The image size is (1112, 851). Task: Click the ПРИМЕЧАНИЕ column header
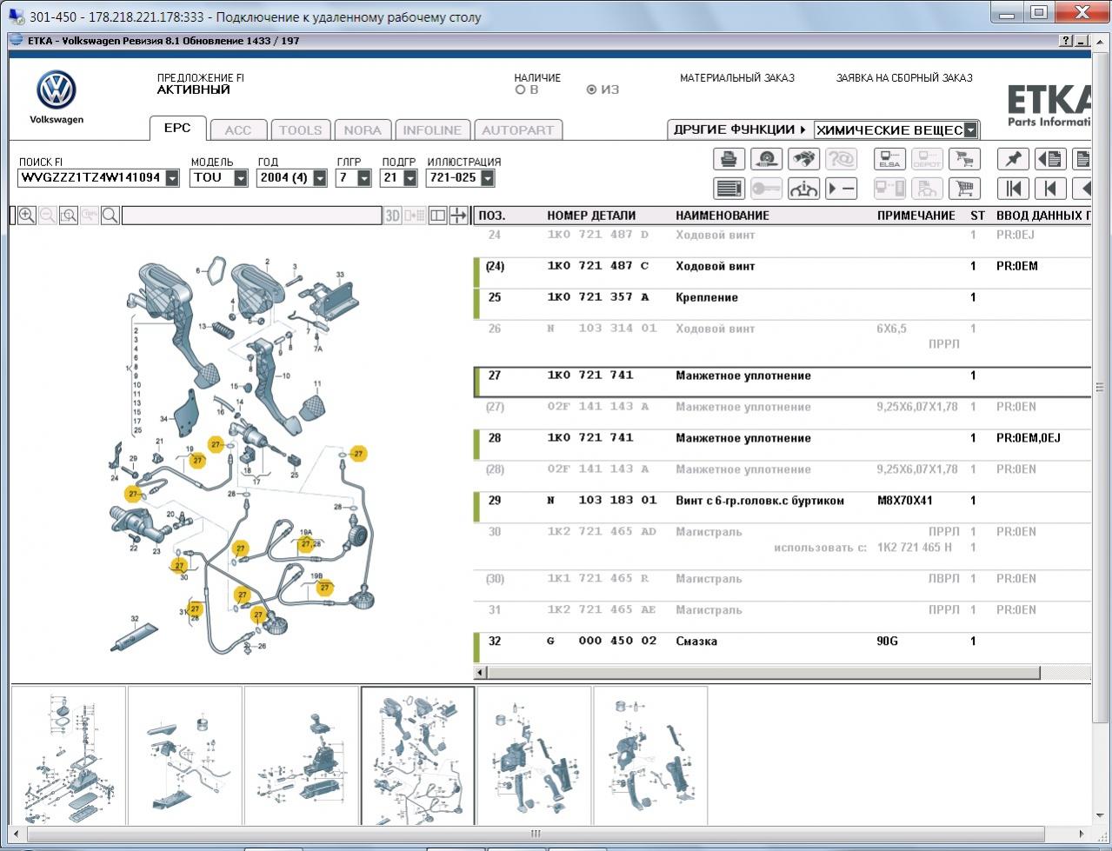coord(916,216)
